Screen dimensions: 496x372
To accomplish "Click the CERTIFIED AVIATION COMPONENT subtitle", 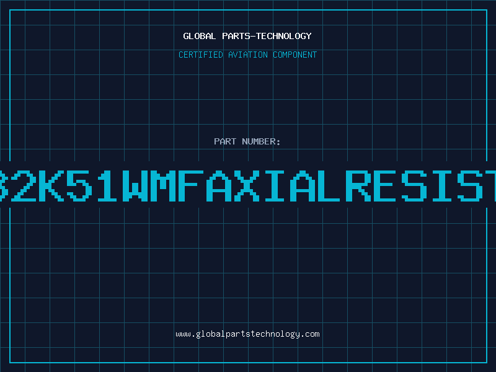I will point(247,55).
